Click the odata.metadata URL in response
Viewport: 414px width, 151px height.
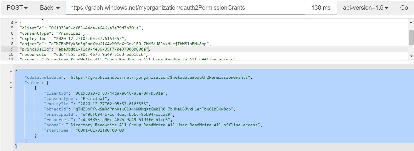[x=160, y=77]
